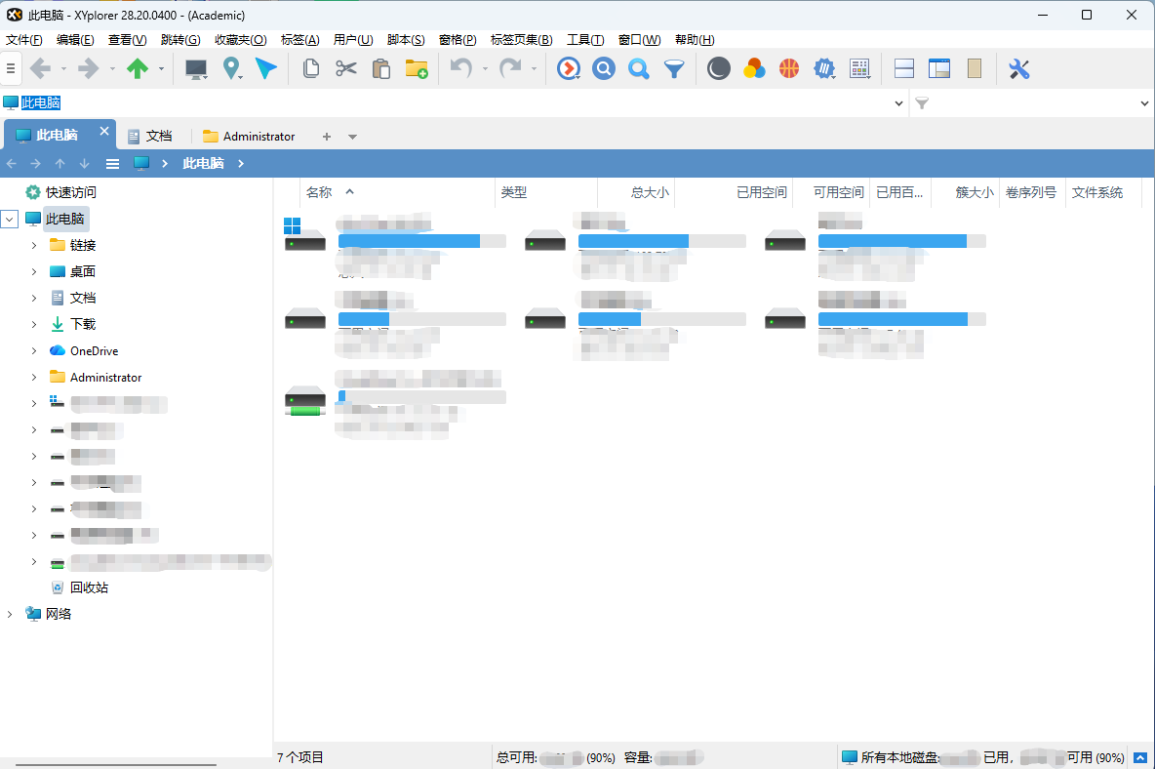Toggle the beige Catalog panel icon
The width and height of the screenshot is (1155, 769).
[975, 69]
